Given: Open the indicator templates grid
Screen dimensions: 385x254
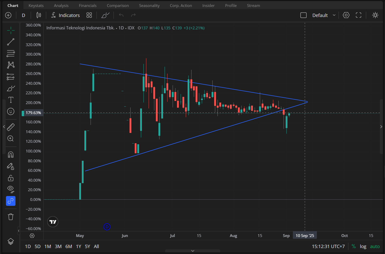Looking at the screenshot, I should (x=89, y=15).
